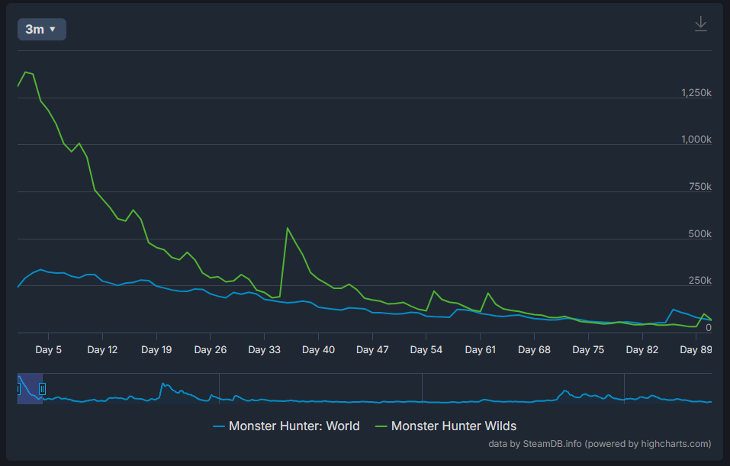Screen dimensions: 730x466
Task: Click the Day 5 axis label
Action: [48, 349]
